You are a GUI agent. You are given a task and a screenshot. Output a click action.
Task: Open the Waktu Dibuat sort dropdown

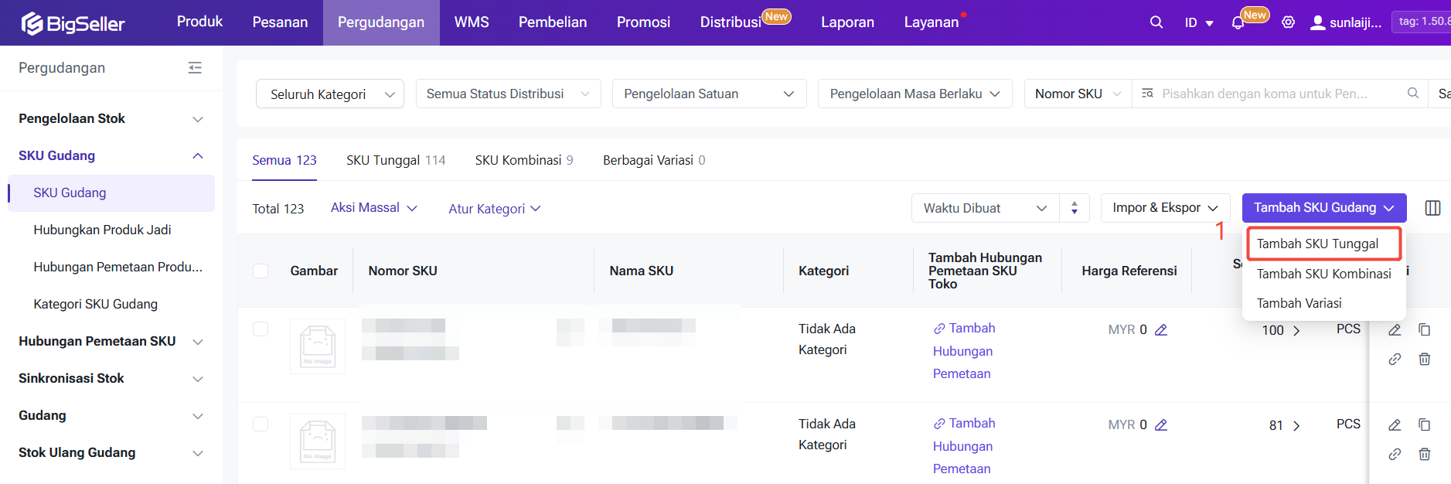click(x=984, y=208)
